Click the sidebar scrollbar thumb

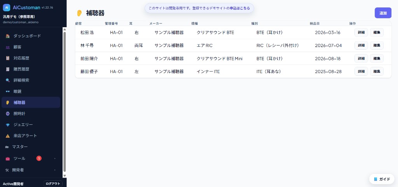pyautogui.click(x=65, y=101)
